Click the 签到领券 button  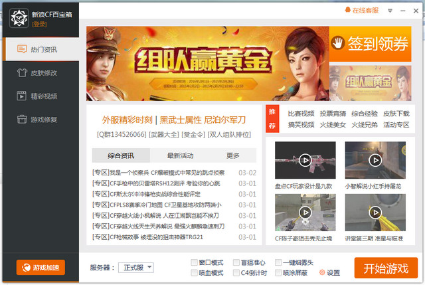(371, 44)
